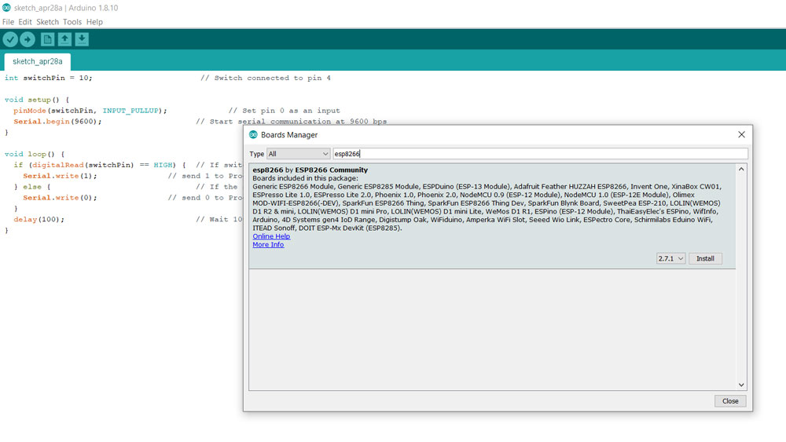This screenshot has width=786, height=442.
Task: Click the delay(100); code line
Action: point(39,220)
